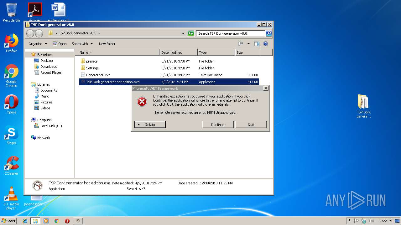Select the TSP Dork generator folder on the desktop
Screen dimensions: 401x225
363,106
